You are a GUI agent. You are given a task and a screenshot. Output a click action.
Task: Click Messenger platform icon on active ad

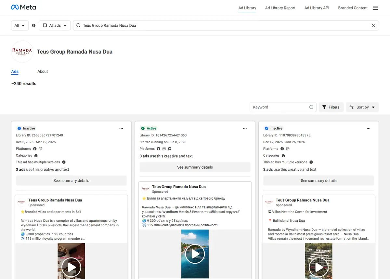click(x=170, y=149)
